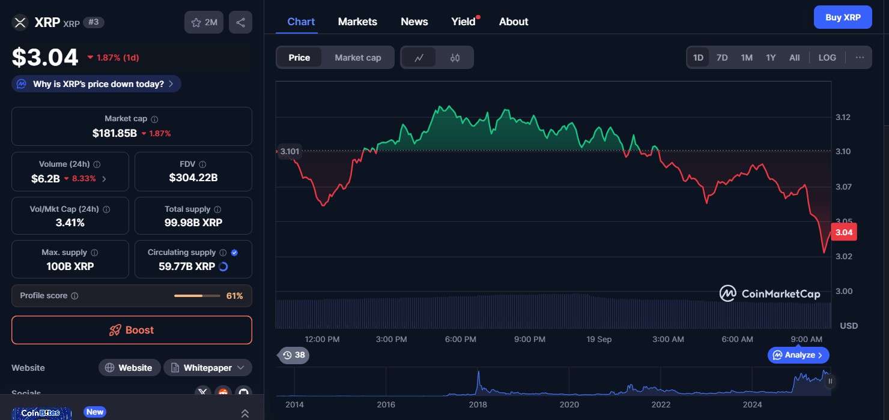The width and height of the screenshot is (889, 420).
Task: Open the chart more options ellipsis
Action: click(x=860, y=58)
